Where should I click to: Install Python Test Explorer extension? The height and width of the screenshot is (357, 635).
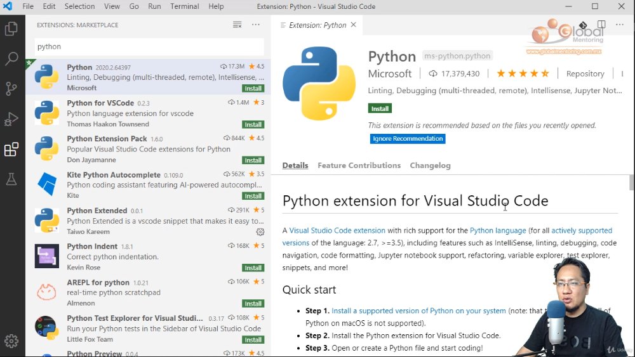[x=253, y=340]
